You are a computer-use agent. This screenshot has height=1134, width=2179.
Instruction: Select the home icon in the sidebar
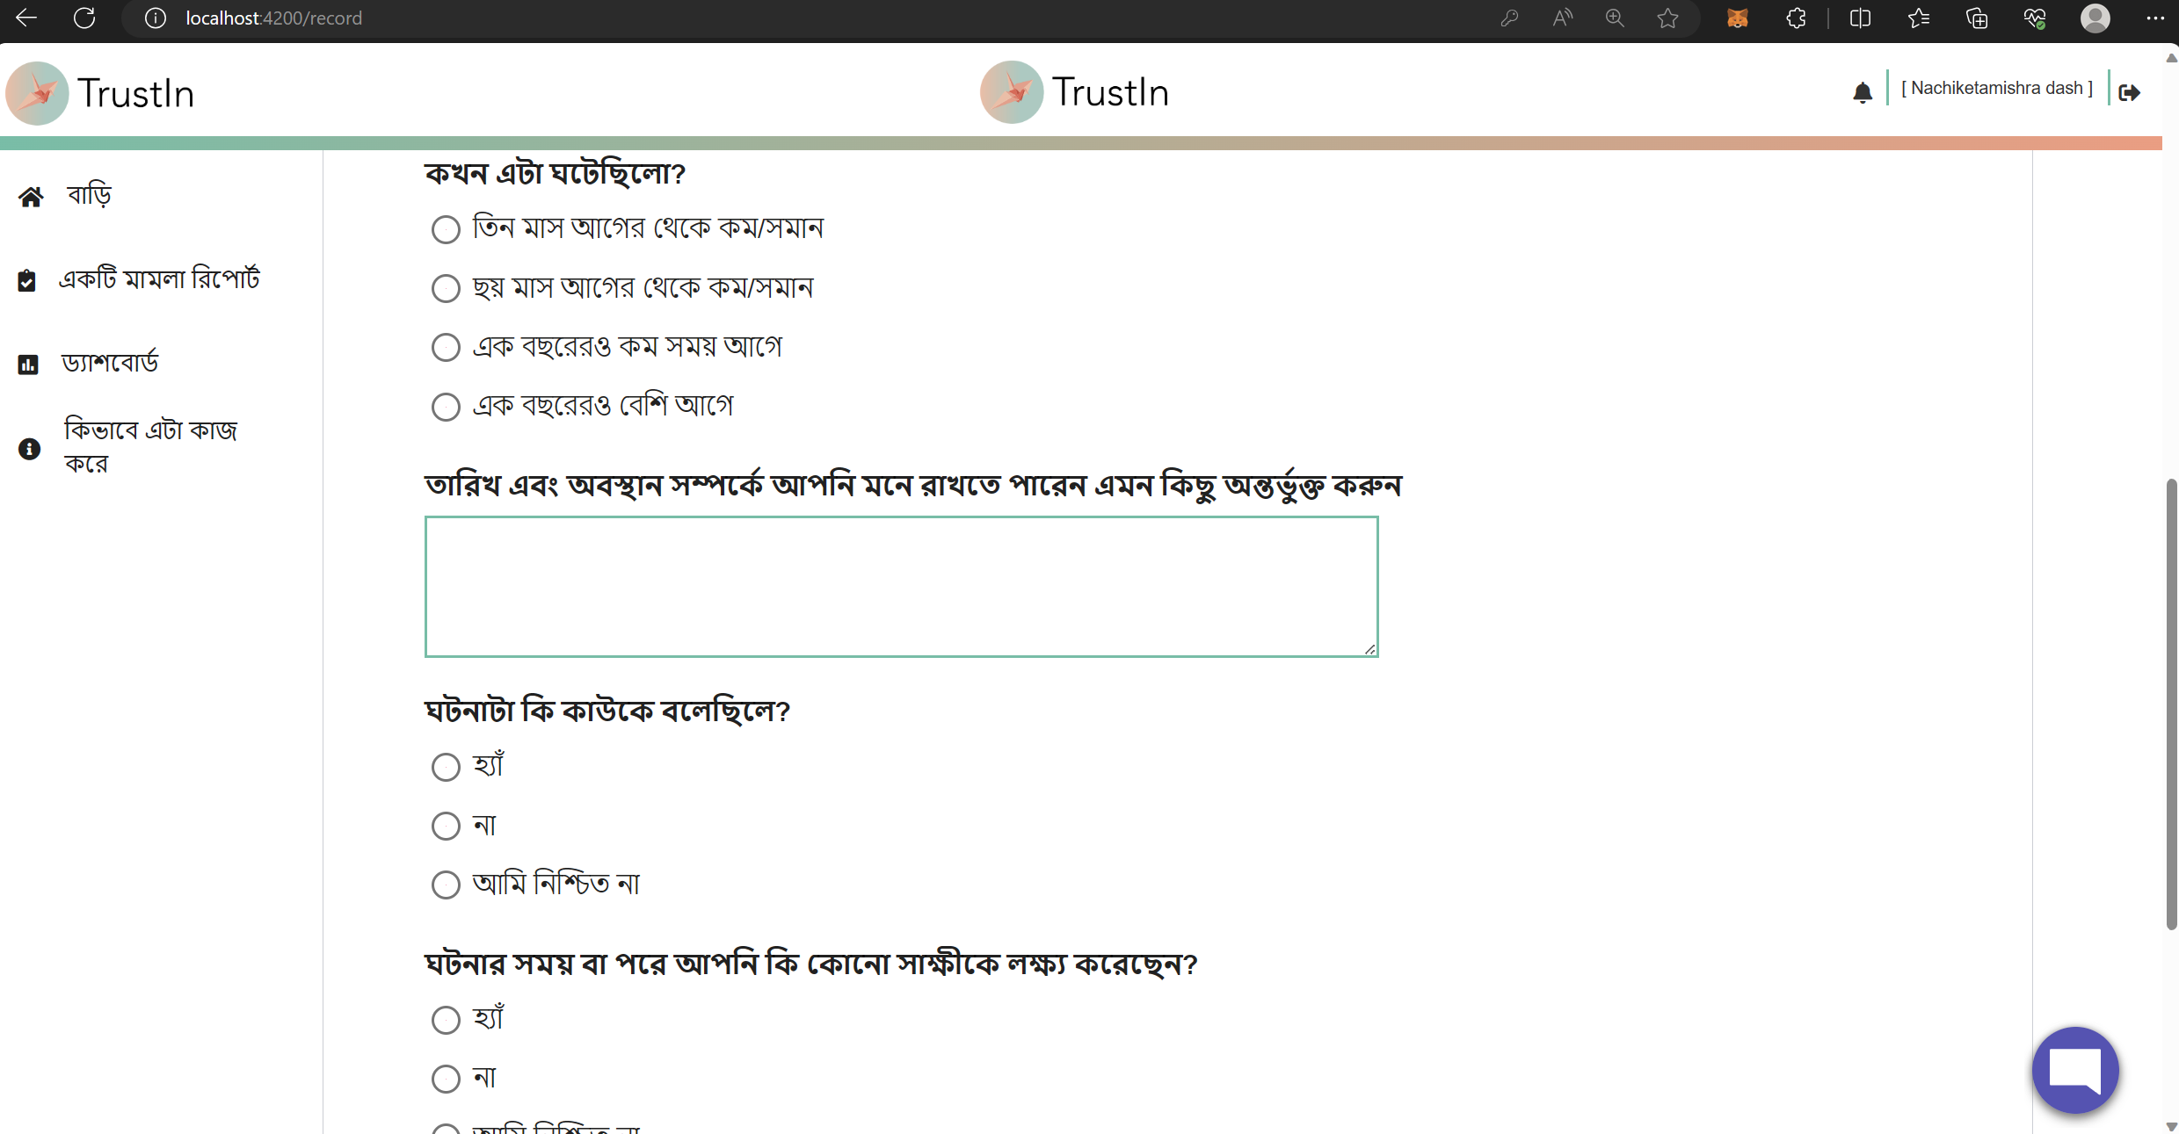tap(31, 195)
